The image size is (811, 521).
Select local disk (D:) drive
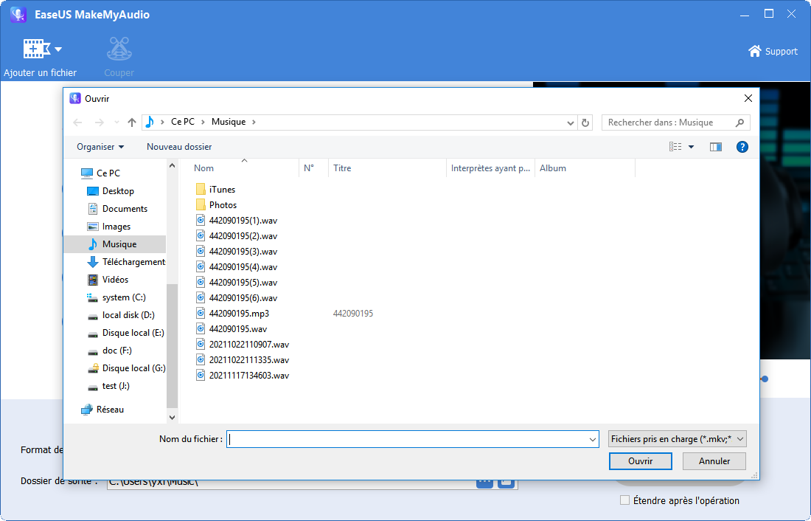pyautogui.click(x=121, y=315)
